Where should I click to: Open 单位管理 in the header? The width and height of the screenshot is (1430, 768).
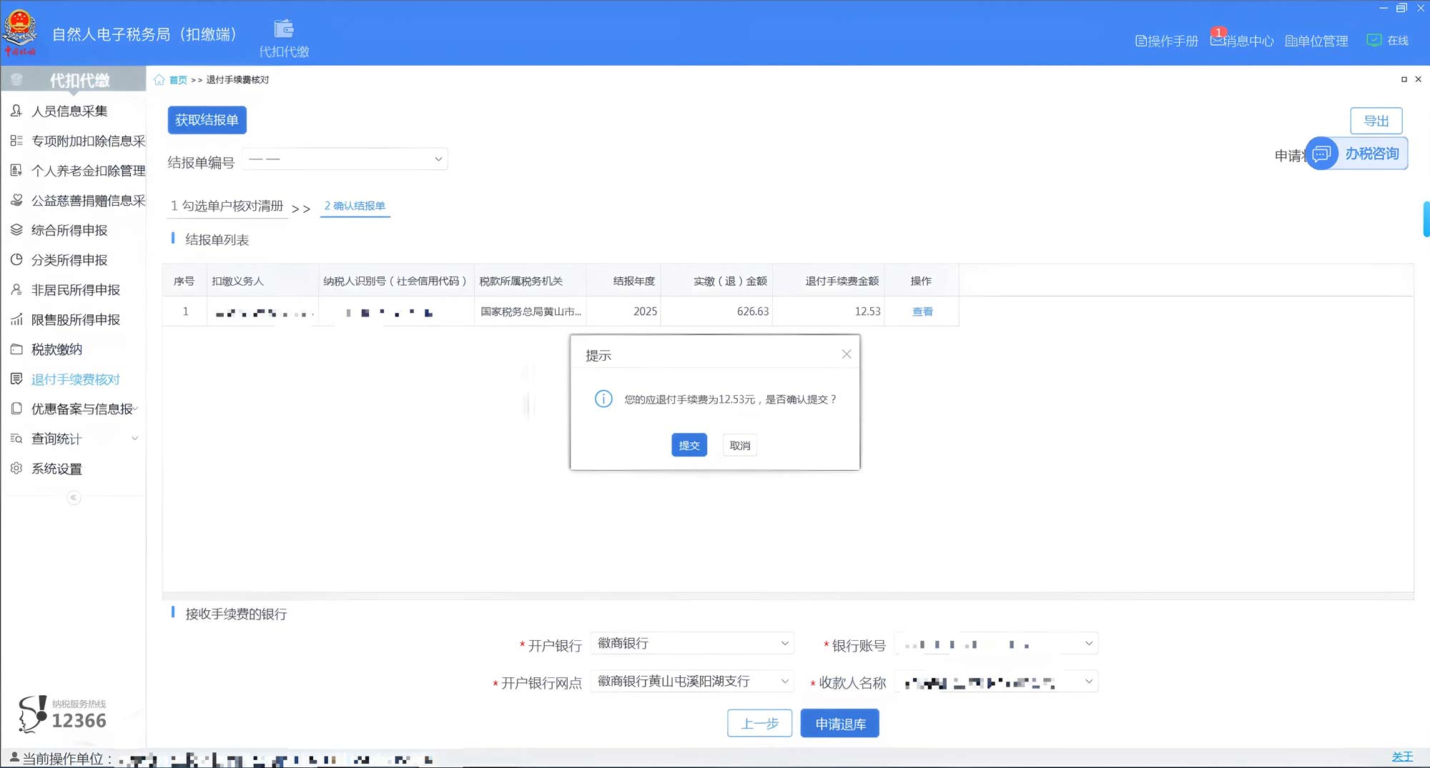(x=1316, y=41)
